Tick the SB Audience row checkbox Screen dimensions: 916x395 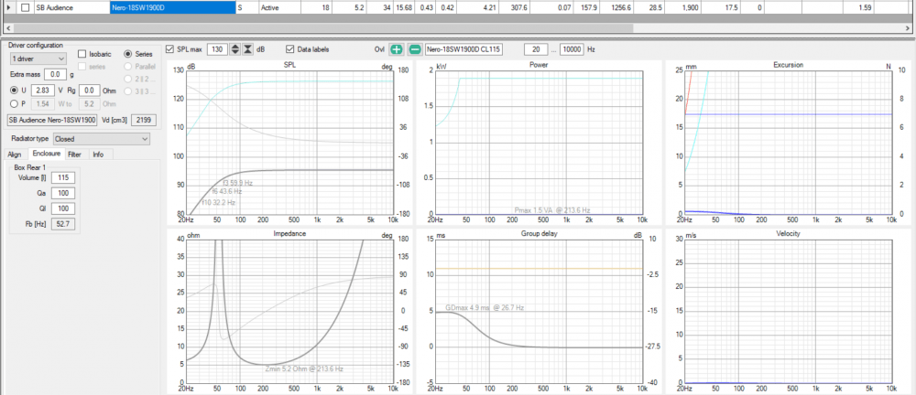click(x=25, y=7)
